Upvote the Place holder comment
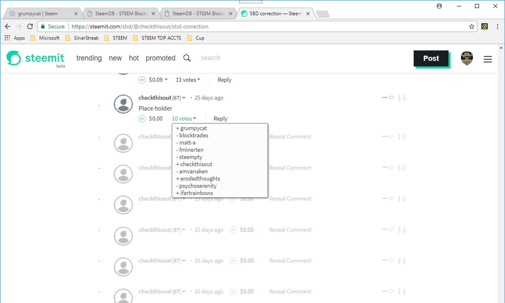Screen dimensions: 505x303 (142, 119)
